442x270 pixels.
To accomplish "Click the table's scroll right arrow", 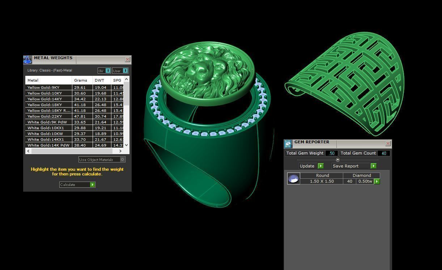I will (120, 151).
